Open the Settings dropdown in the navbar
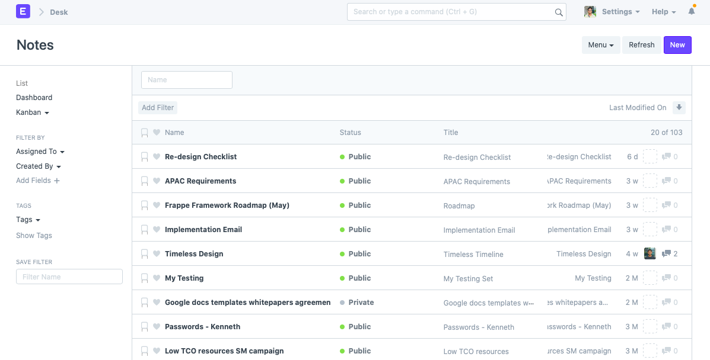Viewport: 710px width, 360px height. (621, 12)
